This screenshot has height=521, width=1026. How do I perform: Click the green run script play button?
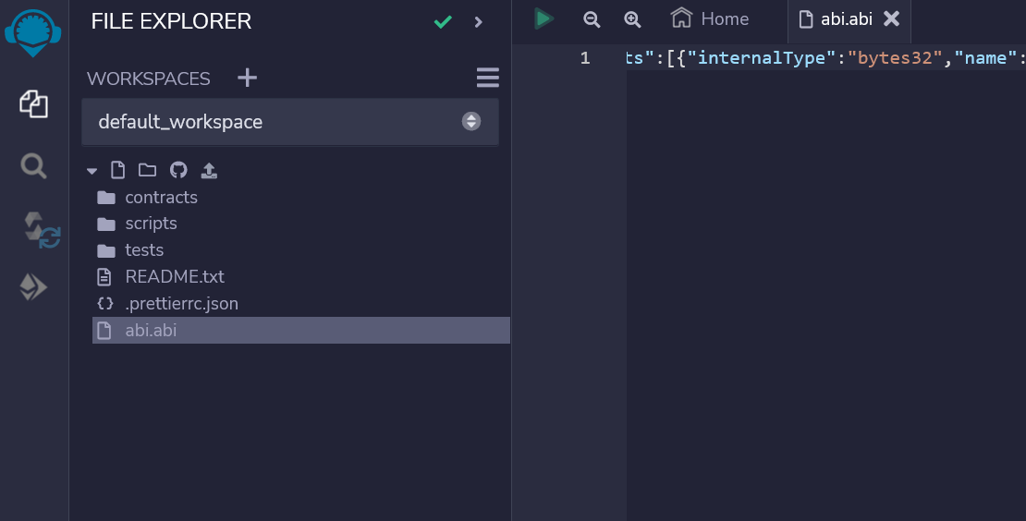[544, 19]
